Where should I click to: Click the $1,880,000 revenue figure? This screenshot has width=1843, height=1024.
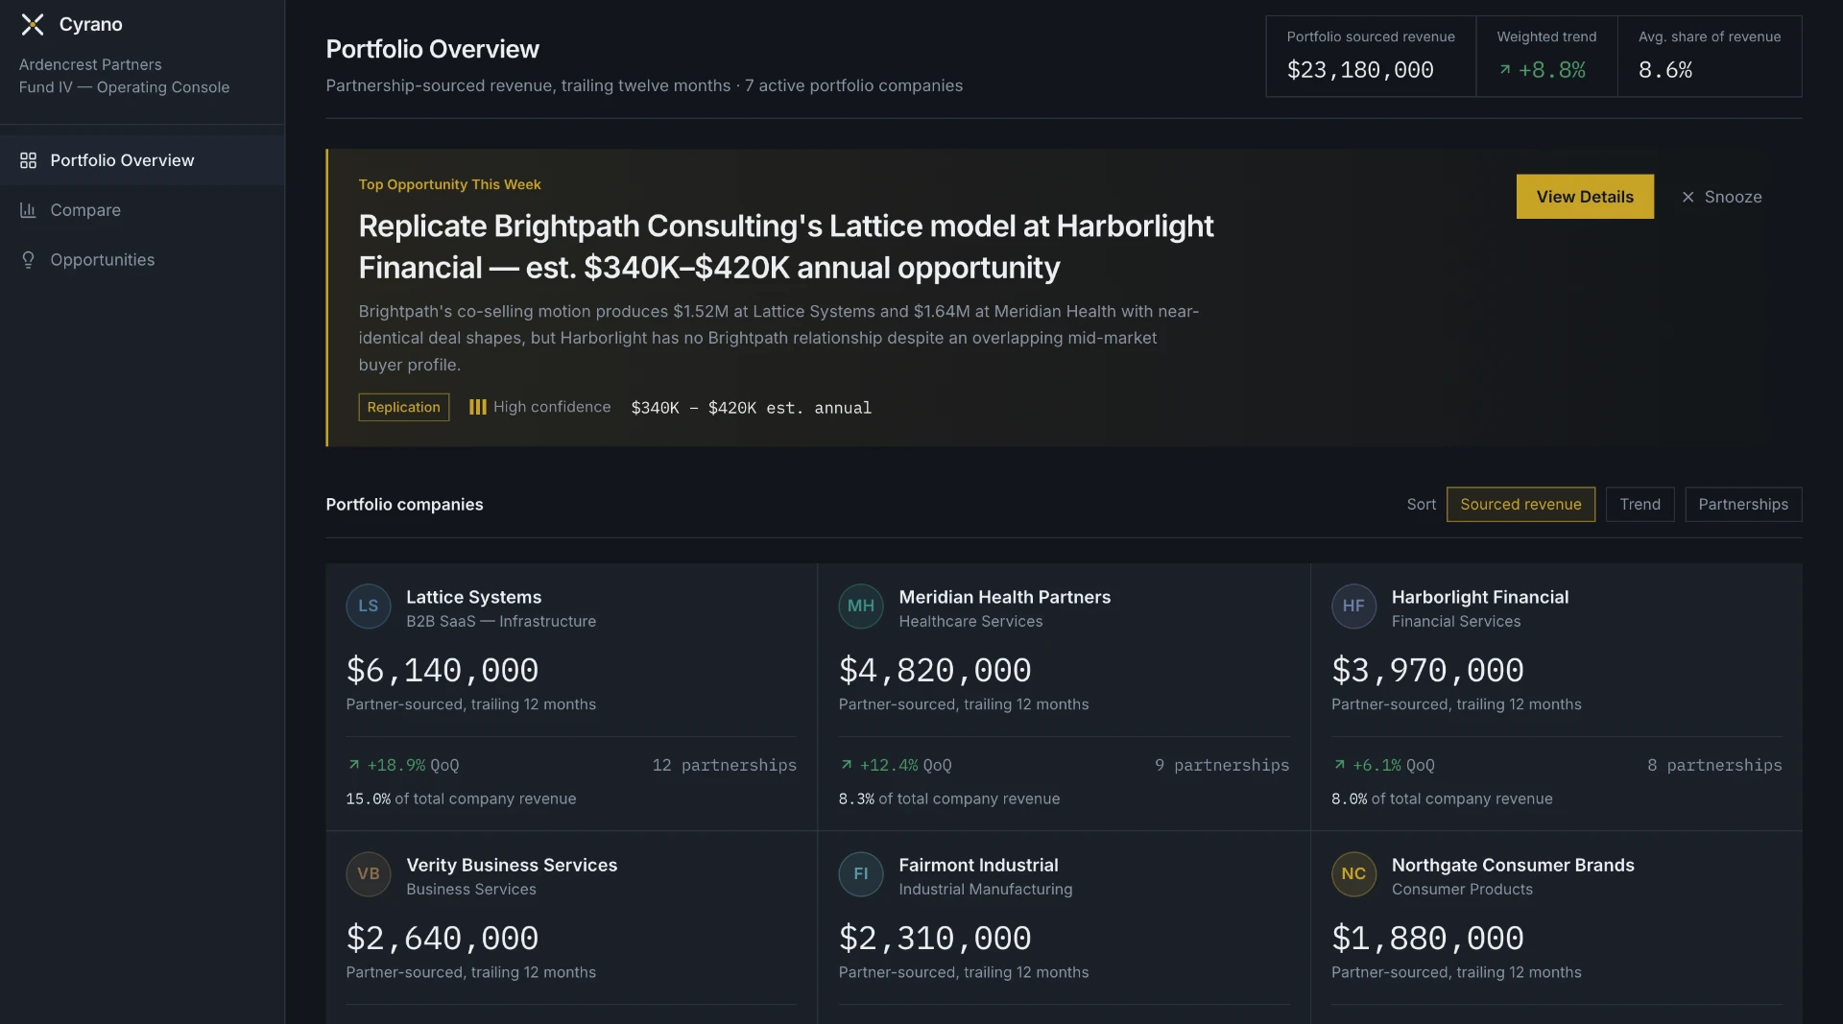click(1427, 938)
